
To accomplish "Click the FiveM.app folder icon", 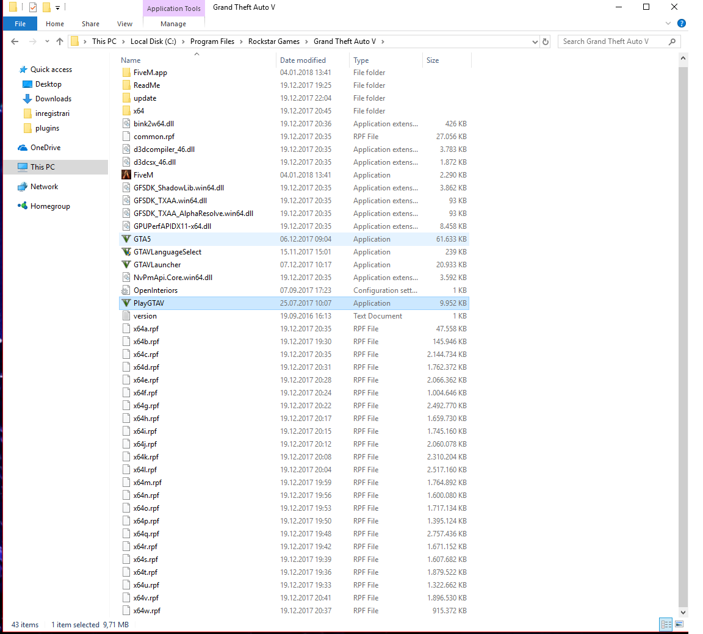I will [x=126, y=72].
